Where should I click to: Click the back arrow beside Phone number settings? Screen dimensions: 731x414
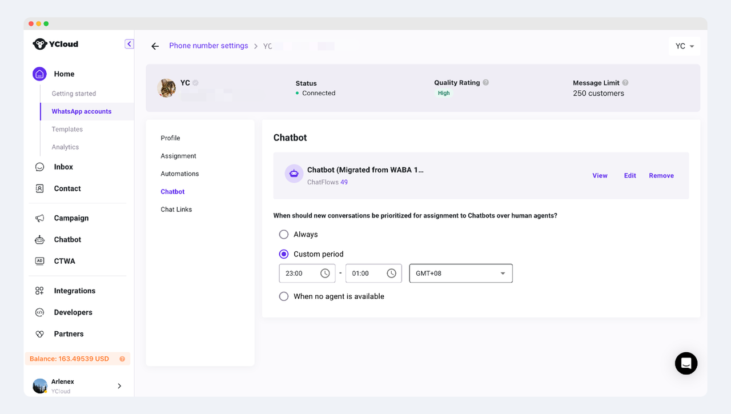(155, 46)
